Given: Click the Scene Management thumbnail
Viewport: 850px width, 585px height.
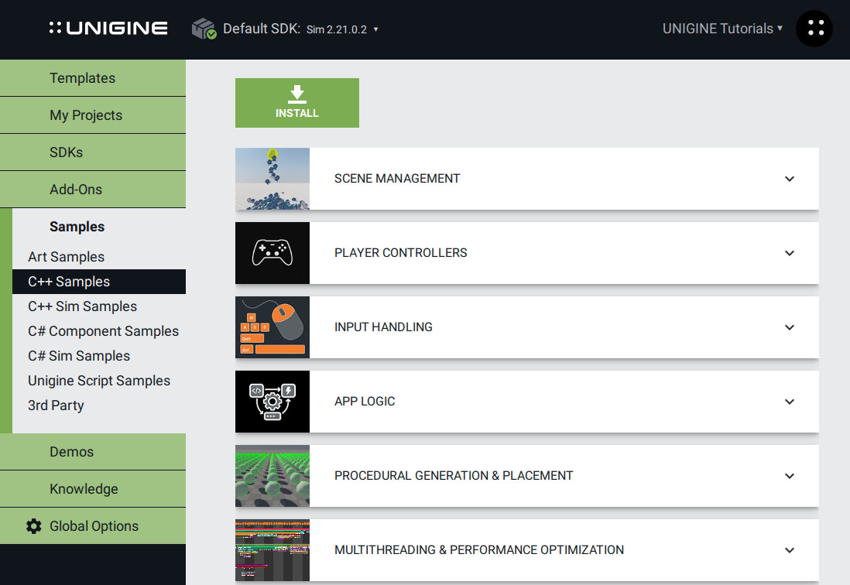Looking at the screenshot, I should coord(272,179).
